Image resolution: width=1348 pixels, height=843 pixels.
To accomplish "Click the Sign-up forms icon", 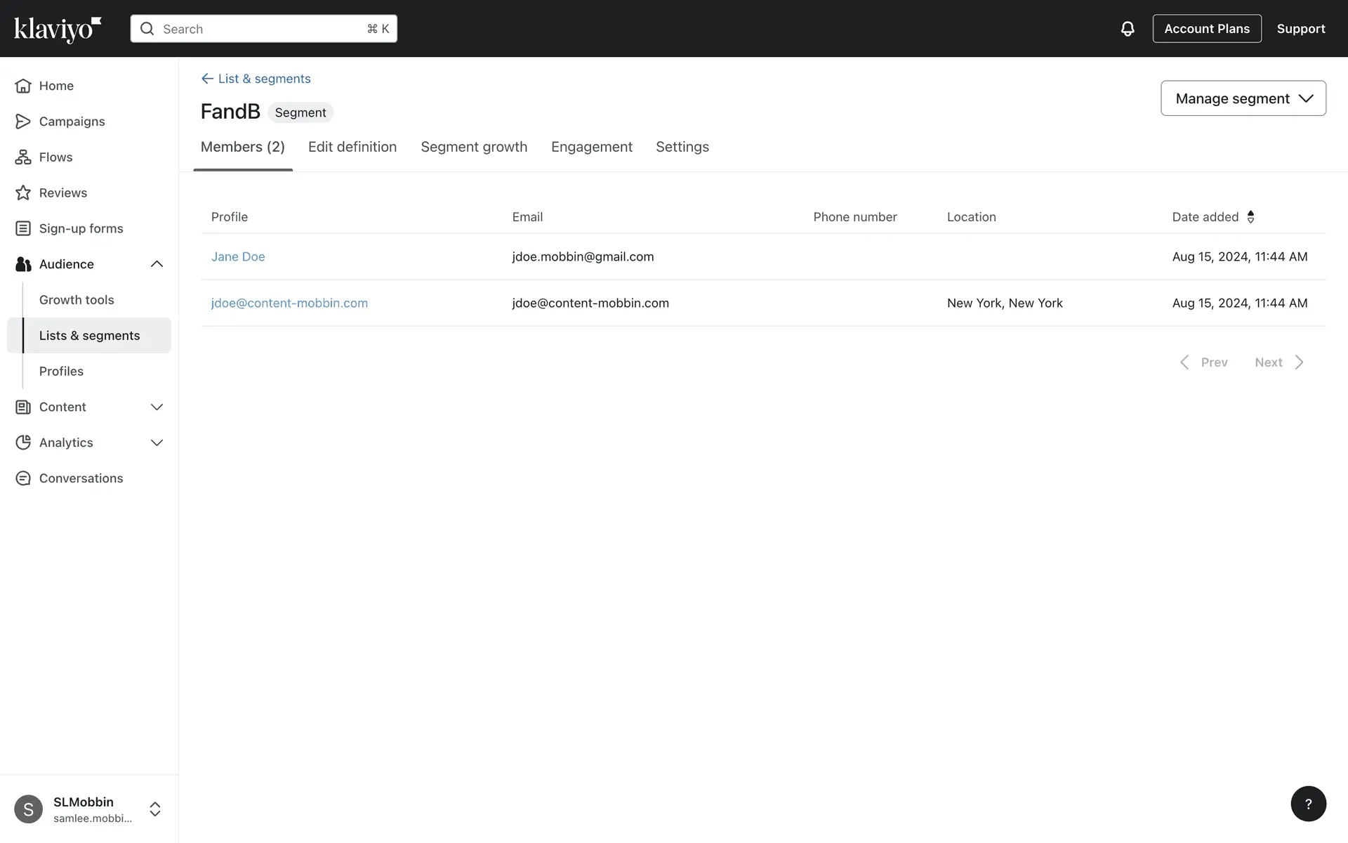I will click(x=23, y=228).
